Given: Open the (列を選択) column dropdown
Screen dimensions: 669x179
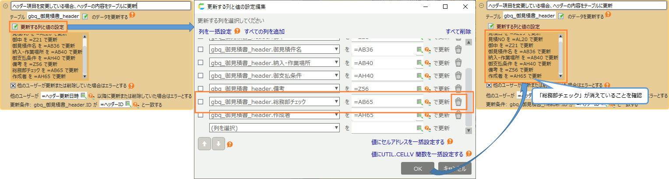Looking at the screenshot, I should (x=336, y=128).
